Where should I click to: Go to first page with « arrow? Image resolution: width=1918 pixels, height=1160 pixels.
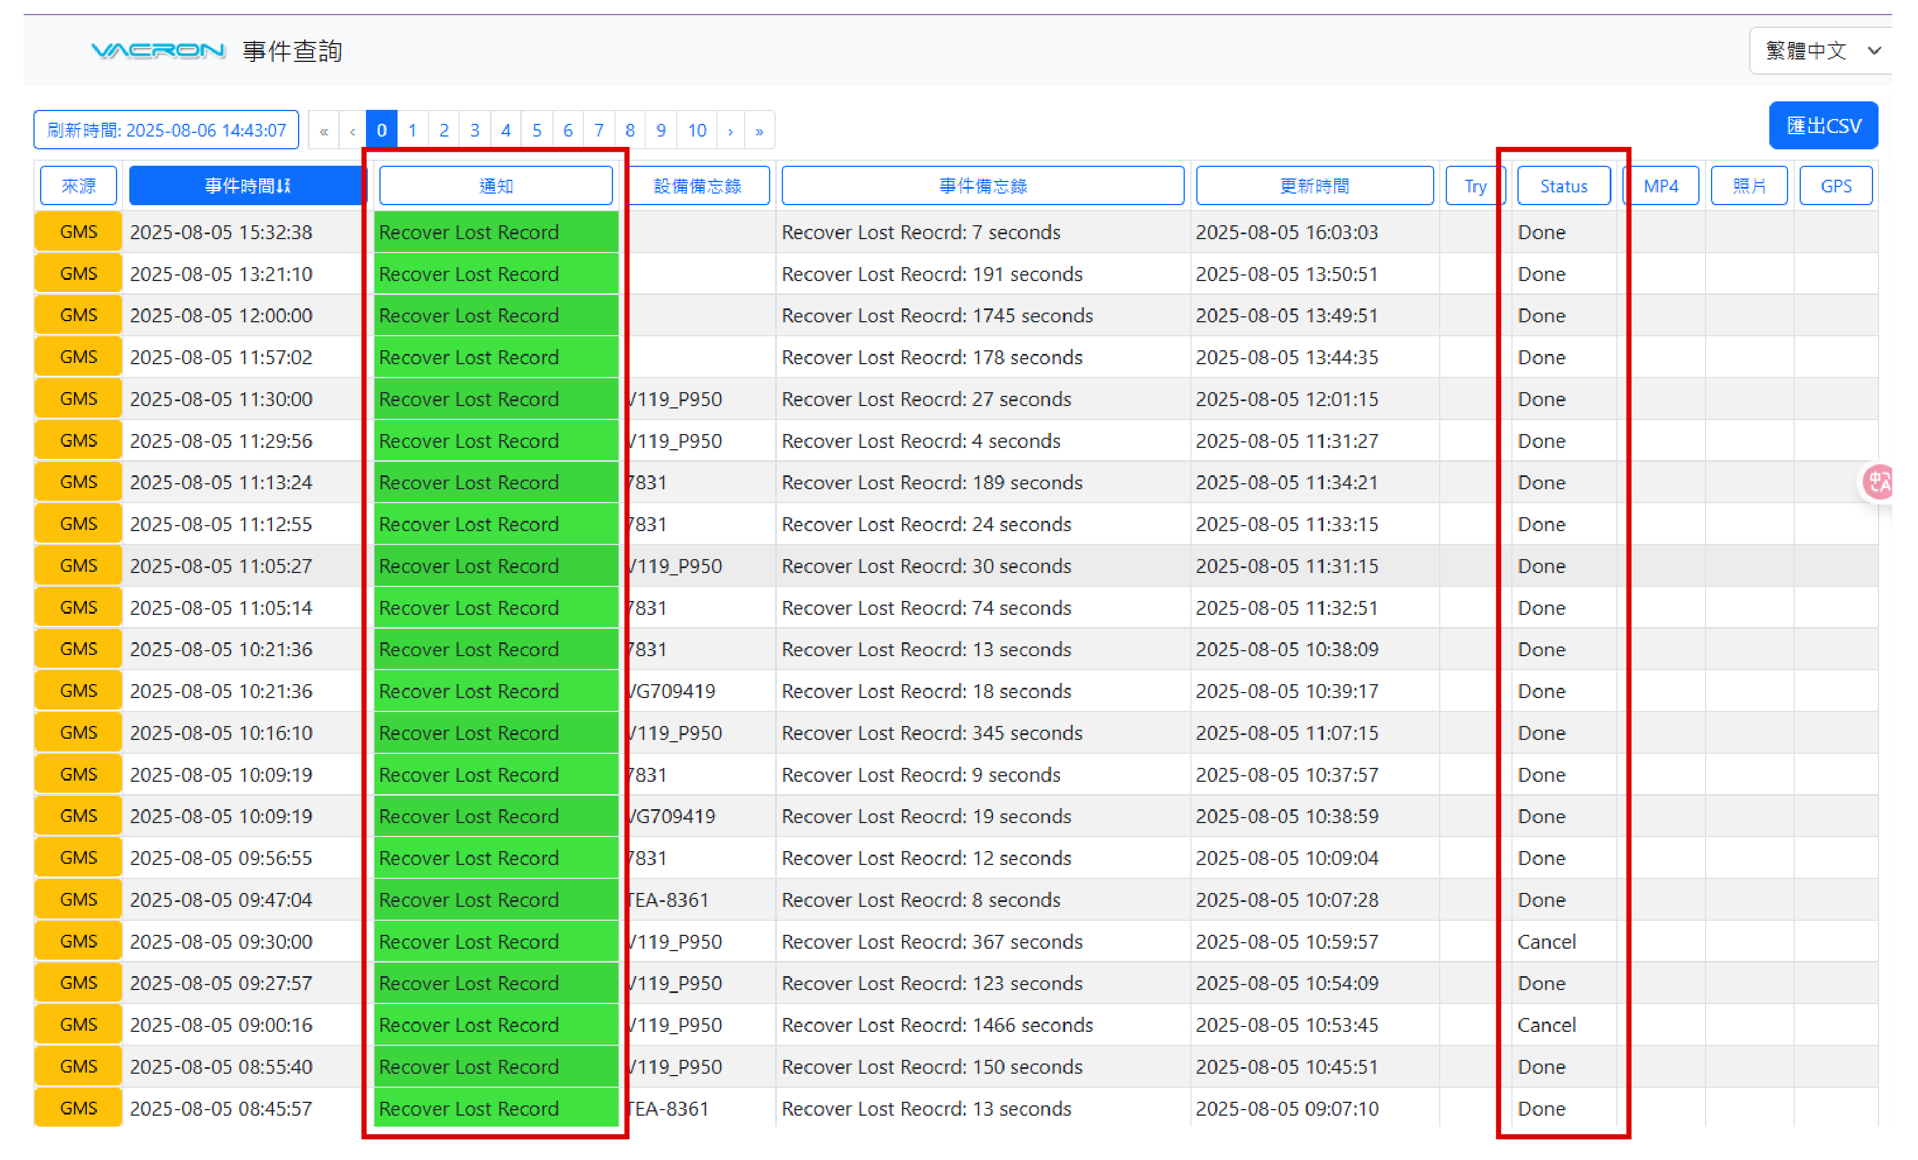[x=324, y=130]
